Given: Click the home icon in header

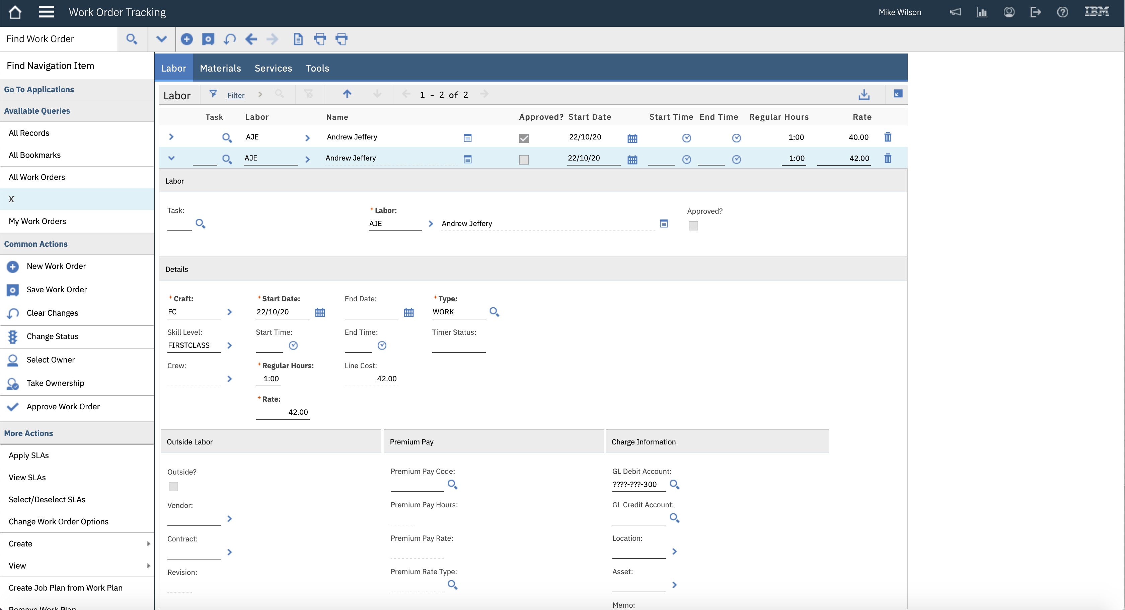Looking at the screenshot, I should pos(15,12).
